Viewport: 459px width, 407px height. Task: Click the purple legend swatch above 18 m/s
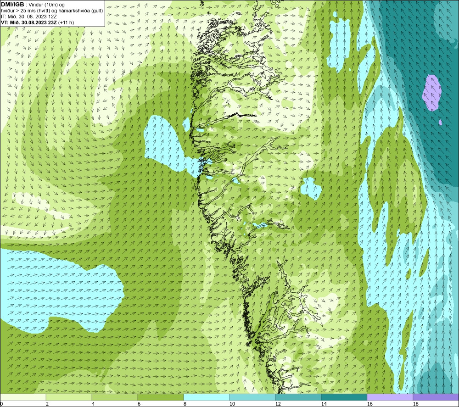pos(436,397)
